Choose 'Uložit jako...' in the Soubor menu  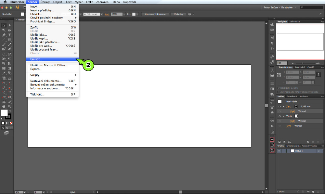coord(52,35)
